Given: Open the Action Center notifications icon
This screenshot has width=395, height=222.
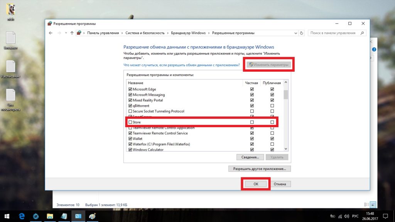Looking at the screenshot, I should (385, 216).
